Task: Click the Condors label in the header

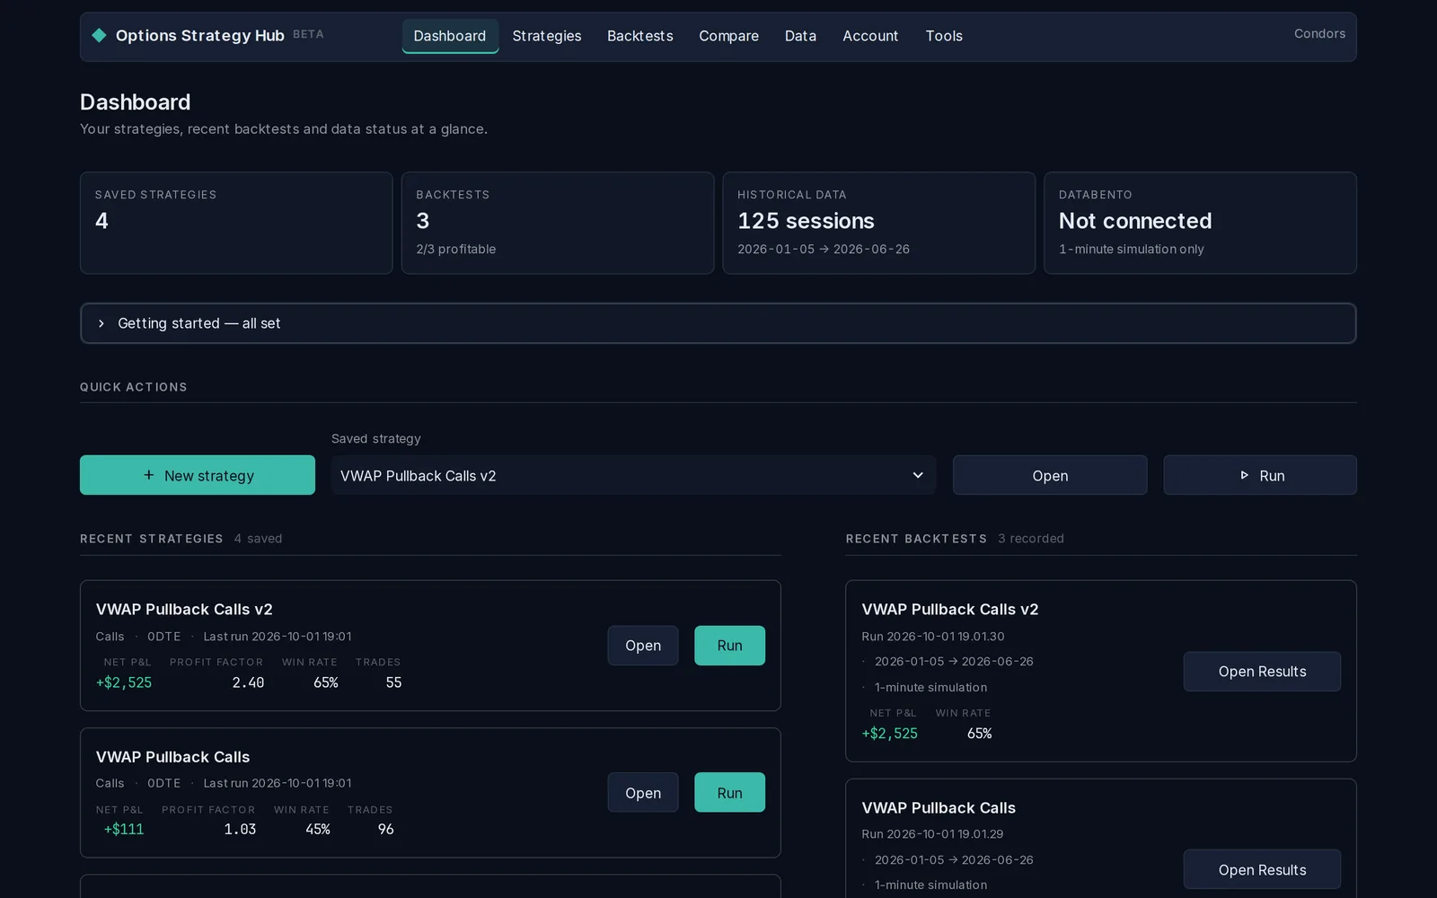Action: coord(1319,34)
